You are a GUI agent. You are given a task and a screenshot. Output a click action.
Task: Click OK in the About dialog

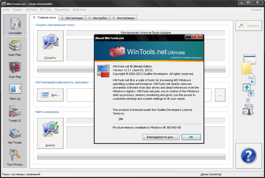click(x=191, y=137)
